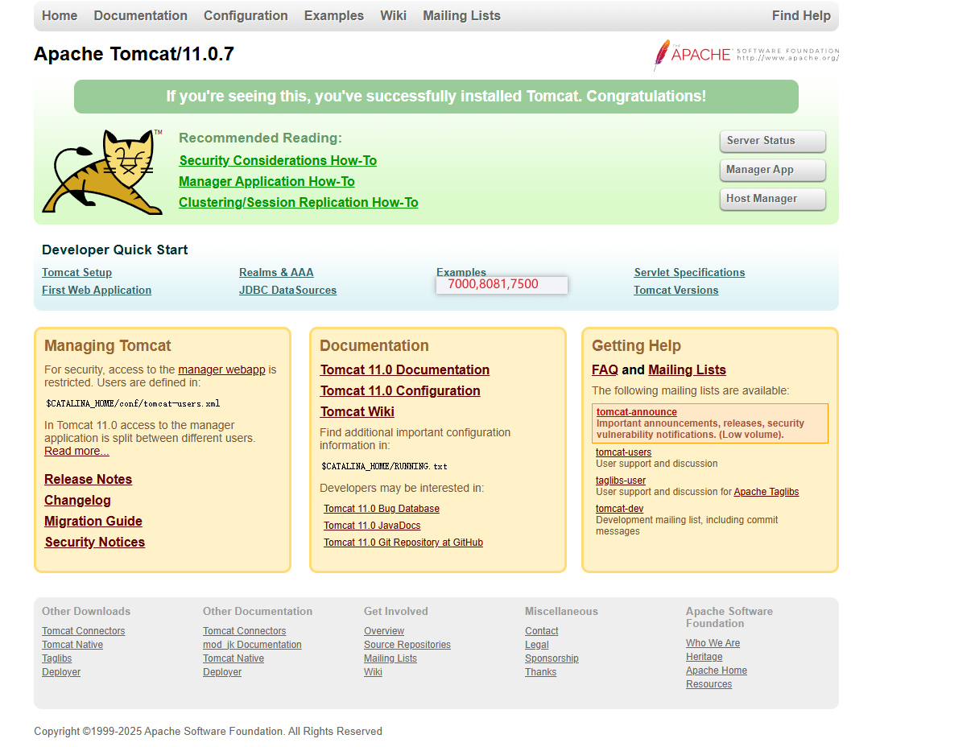The height and width of the screenshot is (747, 971).
Task: Open Wiki link under Get Involved
Action: [373, 672]
